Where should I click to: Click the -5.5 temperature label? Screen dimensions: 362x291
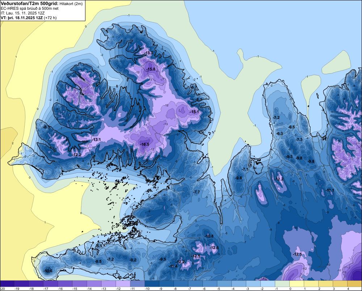click(x=99, y=246)
